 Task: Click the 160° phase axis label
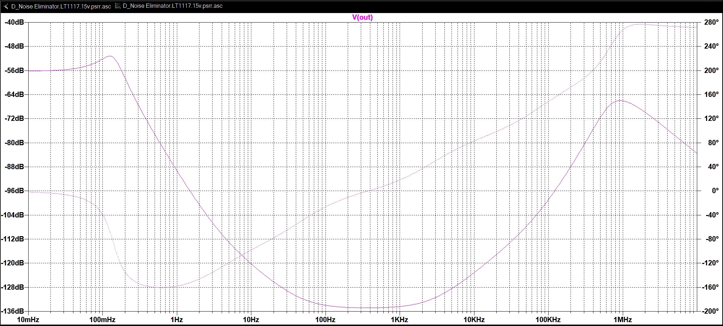click(711, 94)
